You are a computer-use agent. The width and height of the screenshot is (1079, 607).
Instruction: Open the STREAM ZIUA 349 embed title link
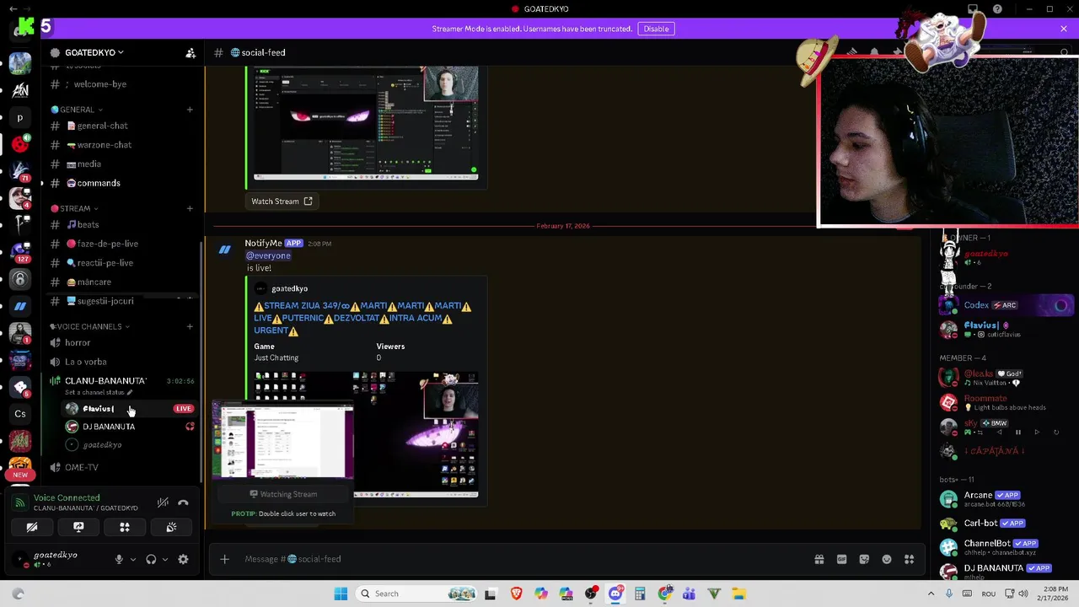pyautogui.click(x=362, y=318)
